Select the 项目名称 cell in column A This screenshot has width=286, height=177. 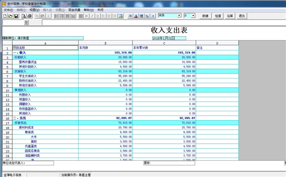tap(45, 48)
